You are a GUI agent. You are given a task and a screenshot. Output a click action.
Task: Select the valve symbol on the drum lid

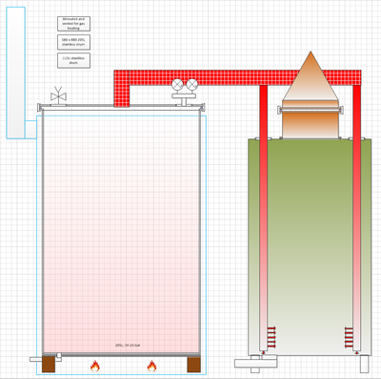pos(58,95)
